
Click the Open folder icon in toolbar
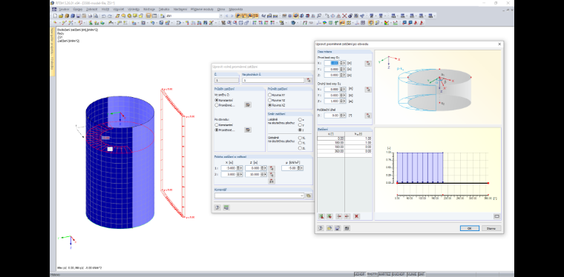pos(61,16)
